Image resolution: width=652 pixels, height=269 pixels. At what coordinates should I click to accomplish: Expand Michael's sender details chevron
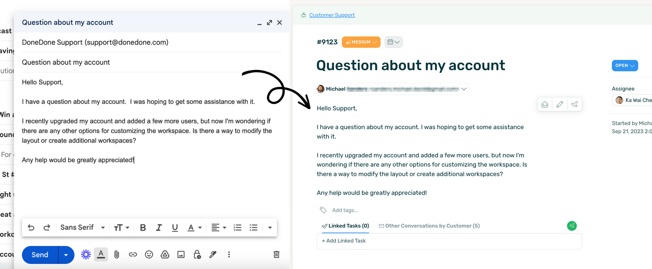tap(464, 89)
